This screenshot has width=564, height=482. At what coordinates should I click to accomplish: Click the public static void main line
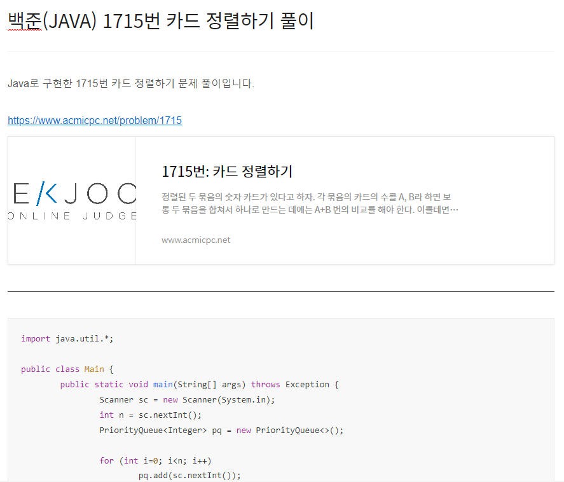coord(199,385)
